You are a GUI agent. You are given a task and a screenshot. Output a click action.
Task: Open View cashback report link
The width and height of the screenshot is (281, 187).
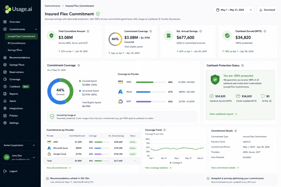[x=223, y=114]
